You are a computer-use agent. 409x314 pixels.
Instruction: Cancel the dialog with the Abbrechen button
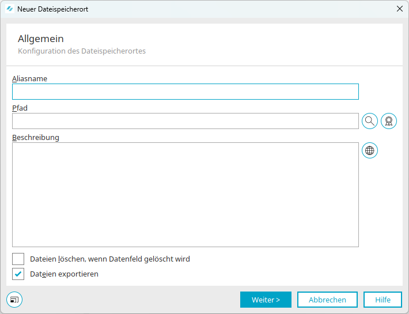click(x=327, y=300)
